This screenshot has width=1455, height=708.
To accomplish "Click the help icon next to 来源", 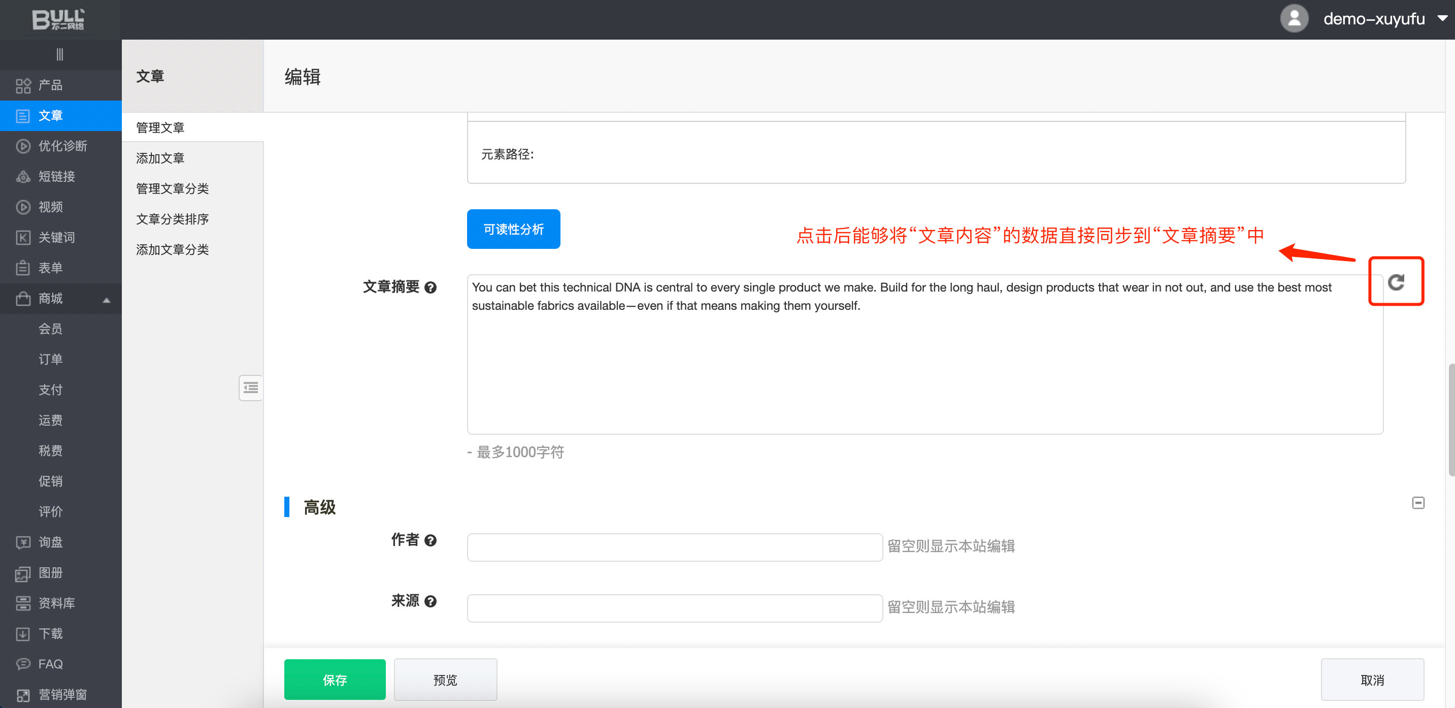I will pos(431,601).
